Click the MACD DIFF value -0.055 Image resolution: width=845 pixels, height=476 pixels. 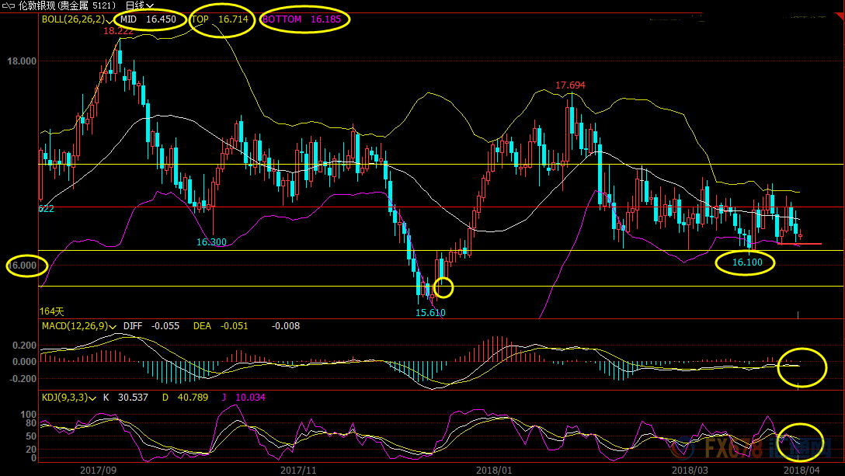pos(164,326)
